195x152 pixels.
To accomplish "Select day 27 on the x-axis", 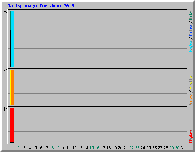I will pyautogui.click(x=160, y=148).
